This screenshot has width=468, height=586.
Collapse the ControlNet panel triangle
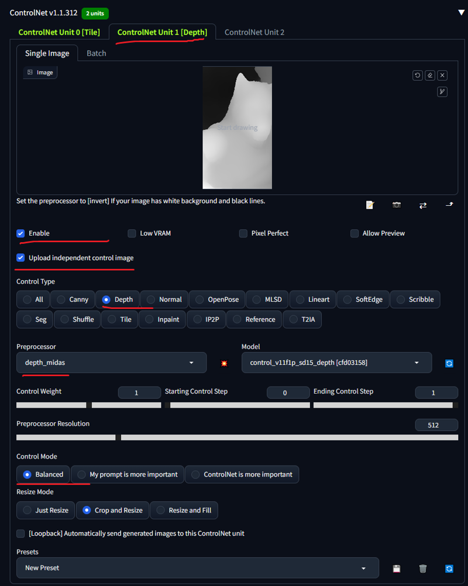[x=461, y=12]
